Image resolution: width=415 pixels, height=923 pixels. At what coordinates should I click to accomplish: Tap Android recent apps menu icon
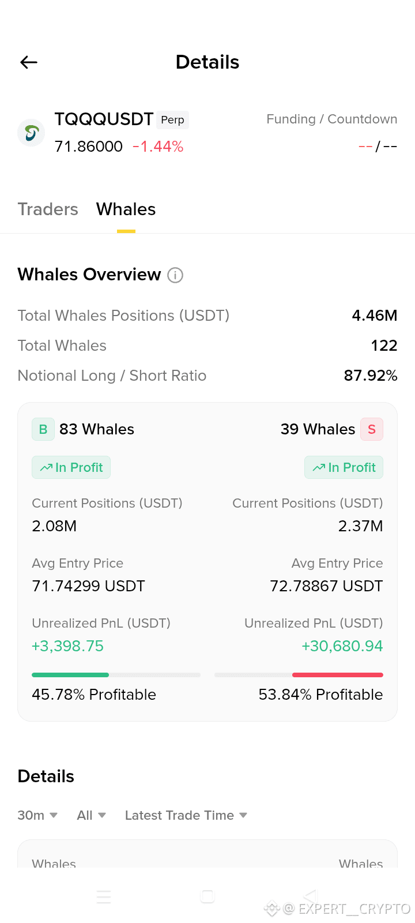(x=104, y=896)
